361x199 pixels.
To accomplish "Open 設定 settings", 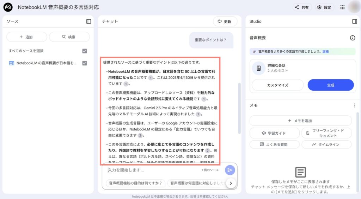I will tap(324, 7).
